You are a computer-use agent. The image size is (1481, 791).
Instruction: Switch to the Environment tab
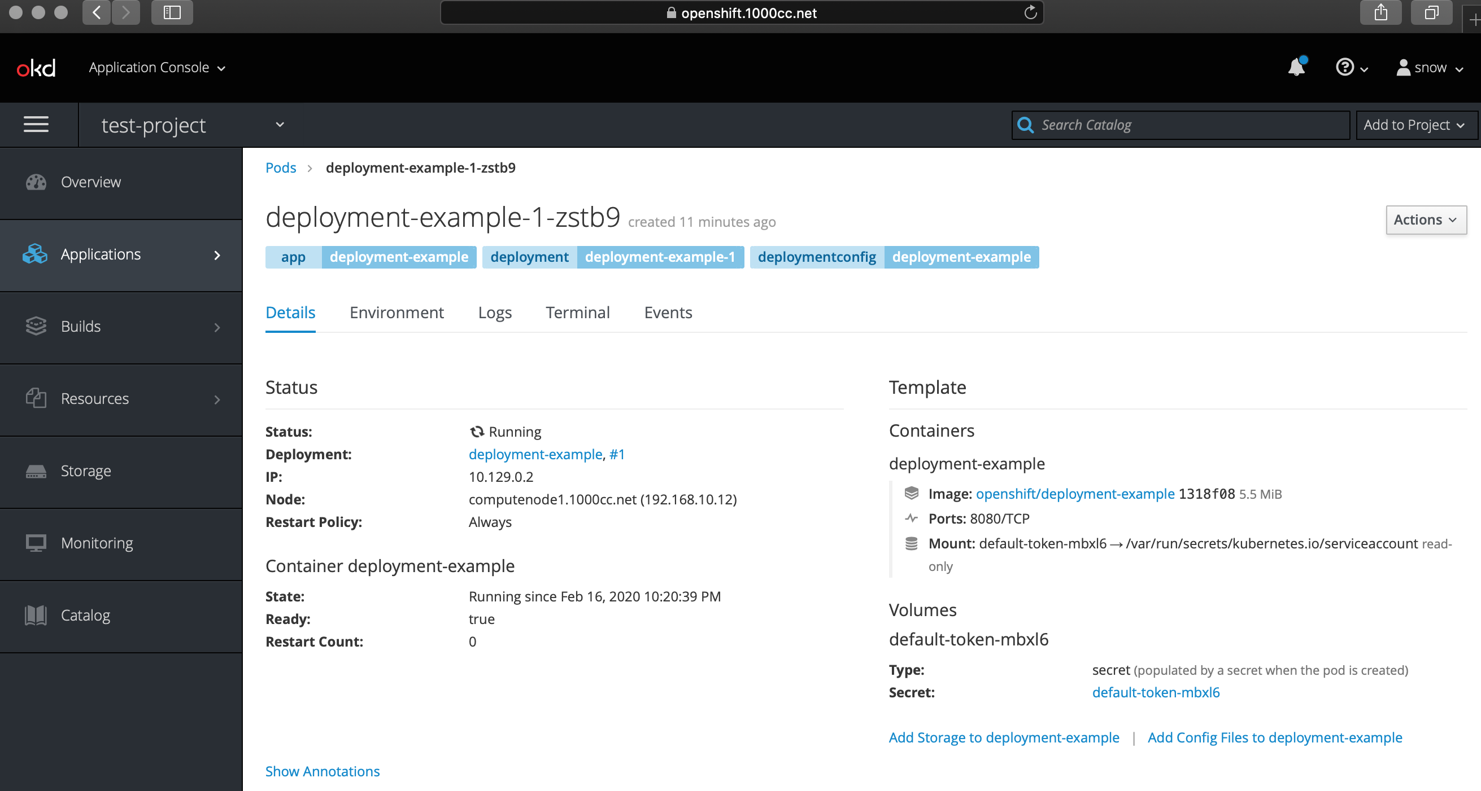(396, 312)
